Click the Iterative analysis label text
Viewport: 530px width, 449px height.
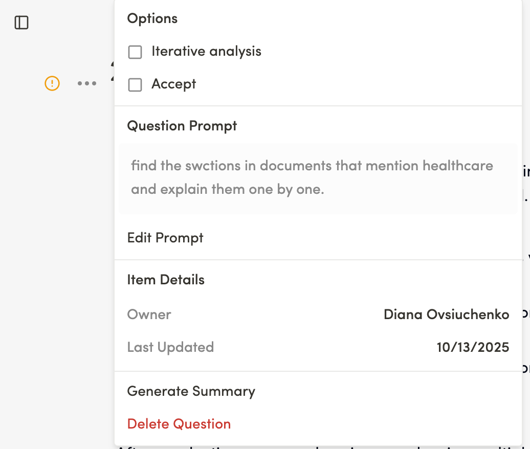point(206,52)
